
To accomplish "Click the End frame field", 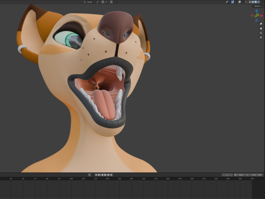I will click(257, 175).
